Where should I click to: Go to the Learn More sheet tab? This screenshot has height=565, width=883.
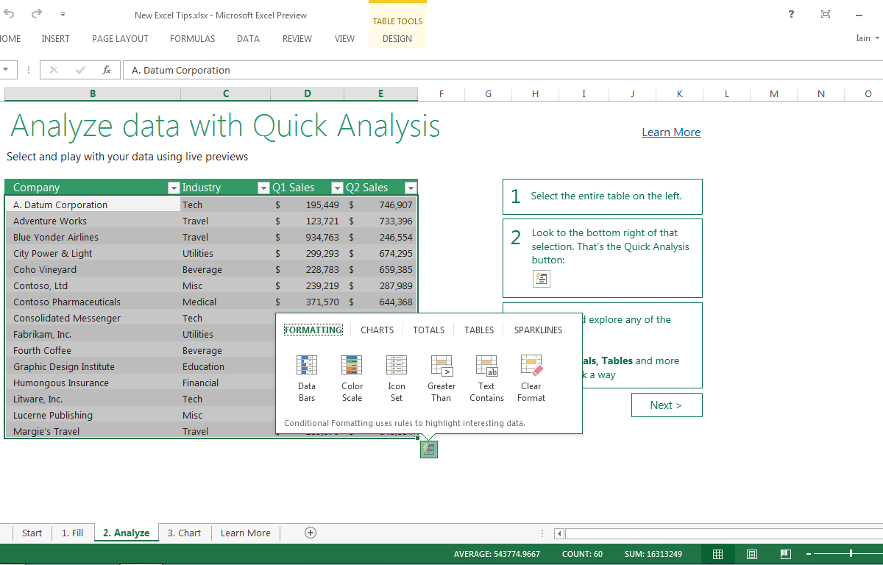(246, 533)
